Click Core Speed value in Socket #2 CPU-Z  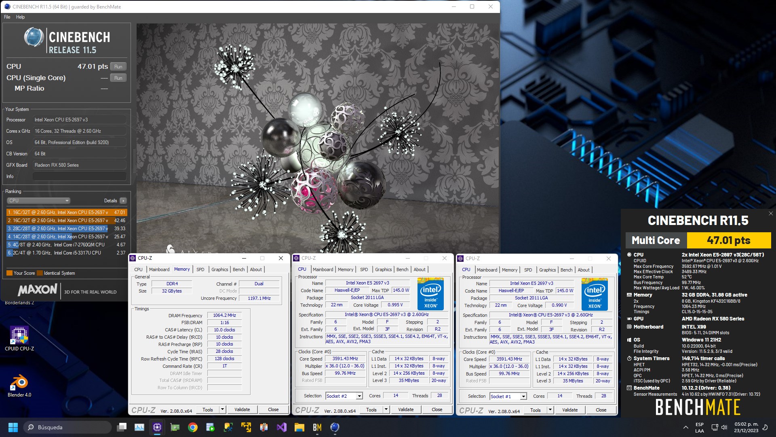click(x=346, y=359)
